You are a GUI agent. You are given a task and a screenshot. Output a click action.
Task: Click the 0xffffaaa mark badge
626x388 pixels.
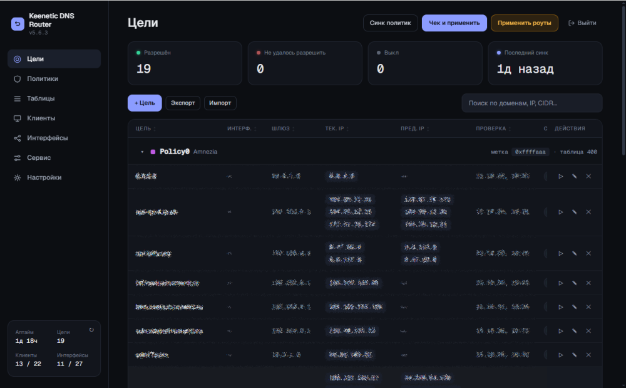click(530, 152)
